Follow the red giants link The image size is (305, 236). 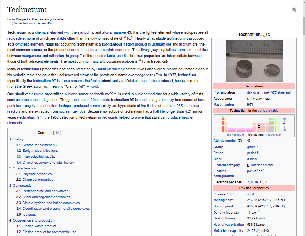pos(110,117)
